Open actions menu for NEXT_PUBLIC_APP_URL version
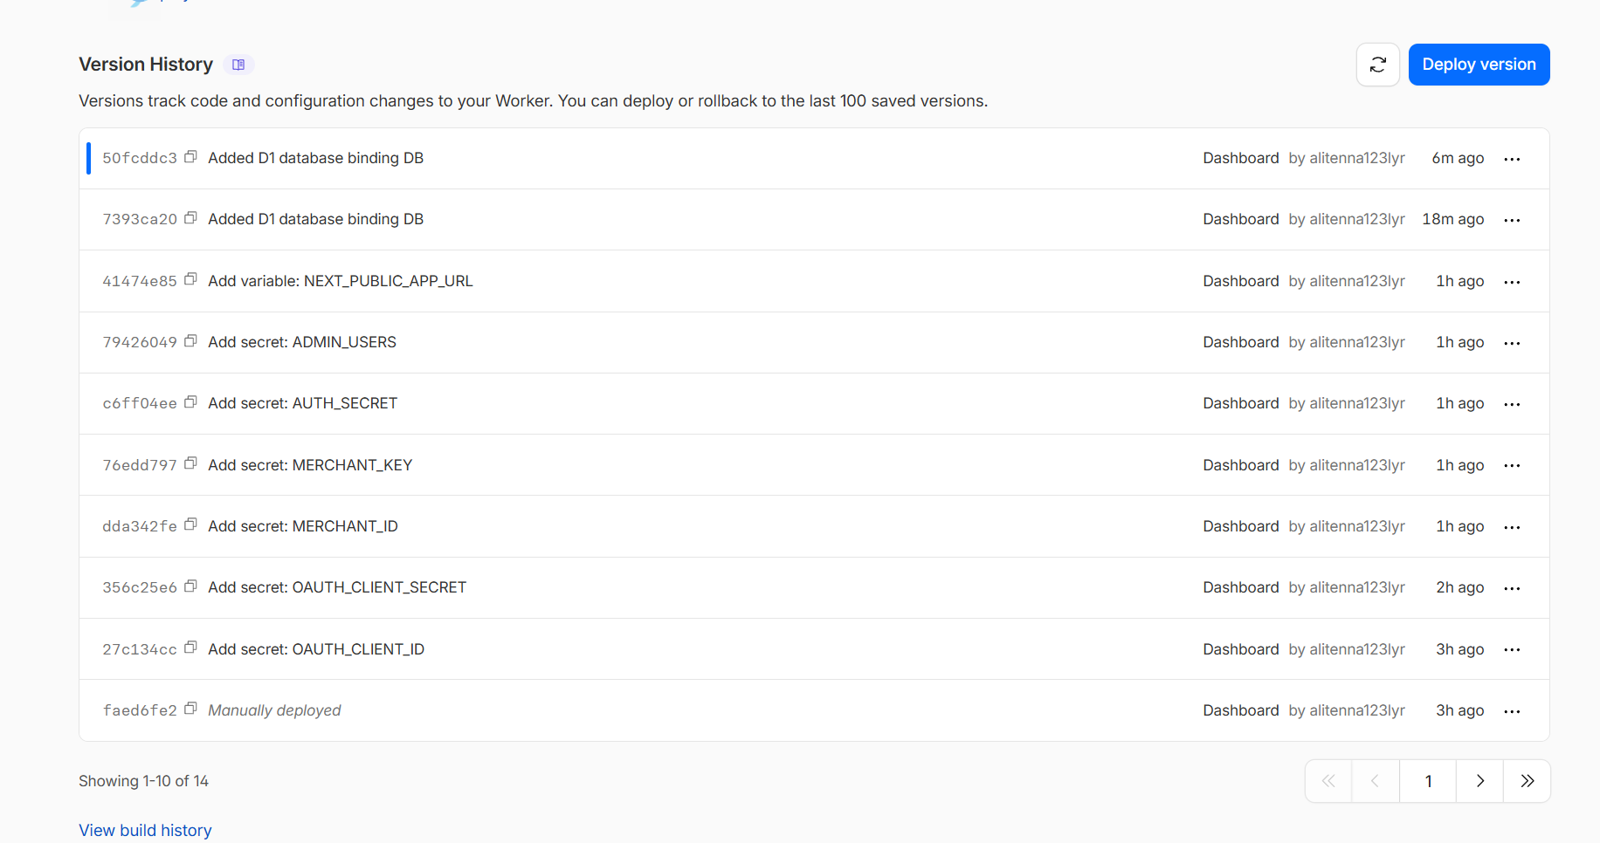Viewport: 1600px width, 843px height. tap(1512, 282)
